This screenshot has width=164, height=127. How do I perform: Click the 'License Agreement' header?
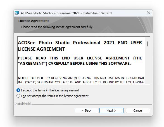34,21
